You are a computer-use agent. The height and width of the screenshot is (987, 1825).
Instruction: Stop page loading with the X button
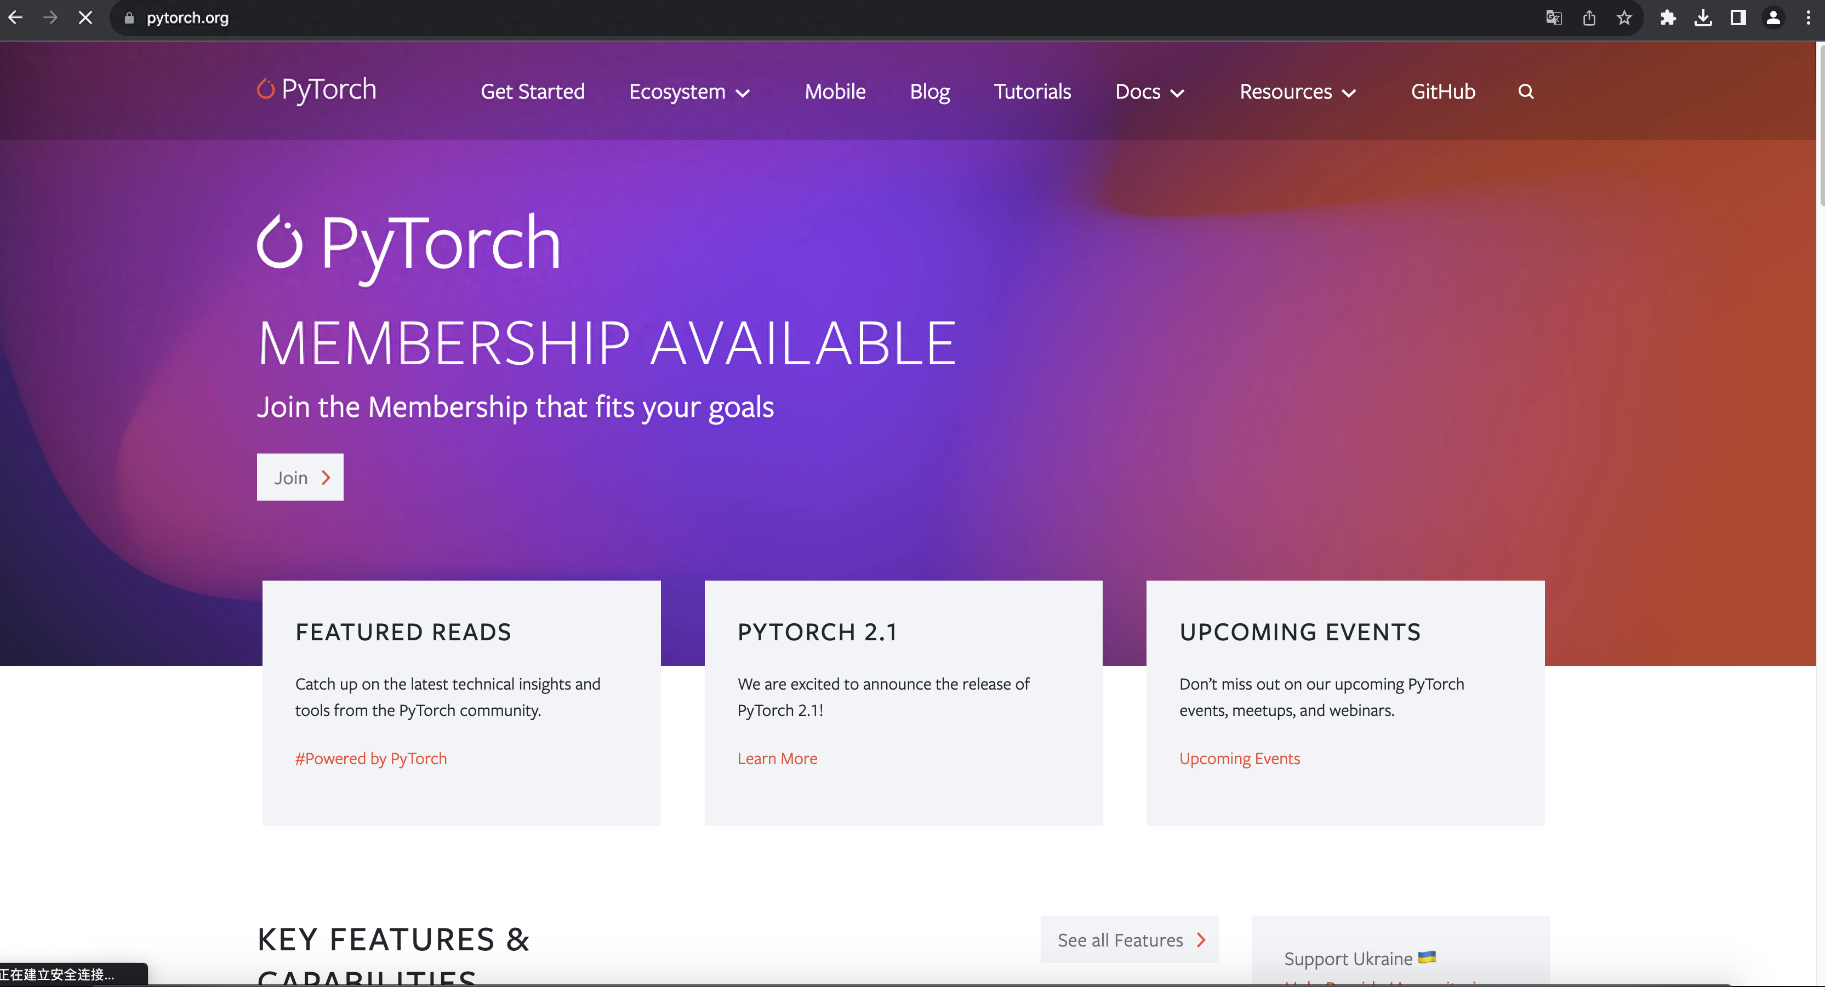pyautogui.click(x=85, y=18)
